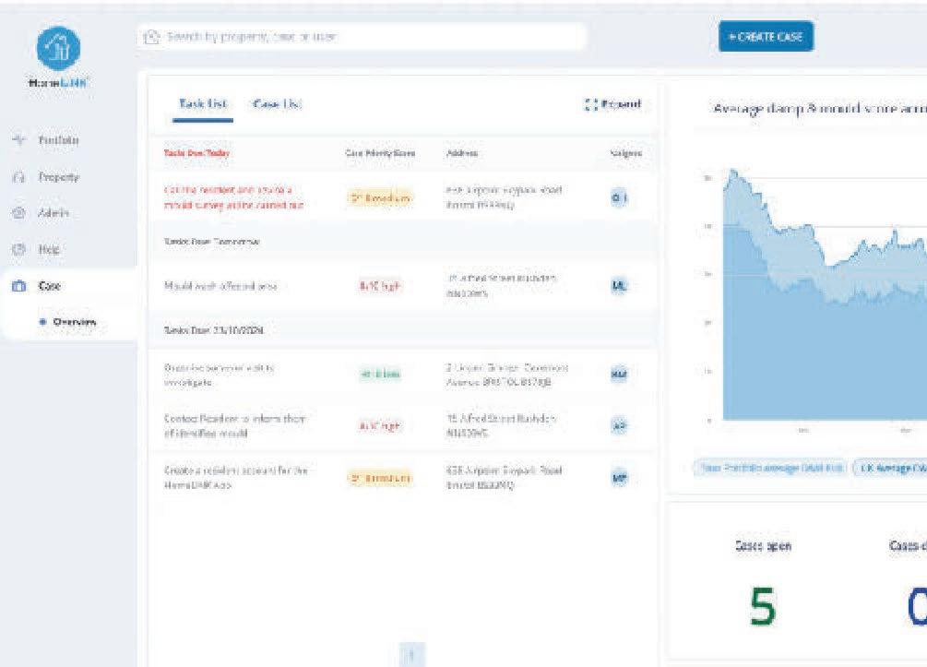
Task: Open Property in the sidebar
Action: pyautogui.click(x=45, y=177)
